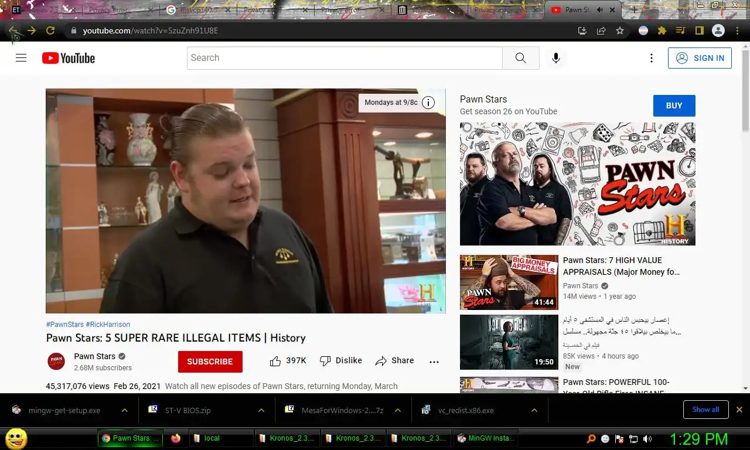View site information lock icon

[x=73, y=30]
